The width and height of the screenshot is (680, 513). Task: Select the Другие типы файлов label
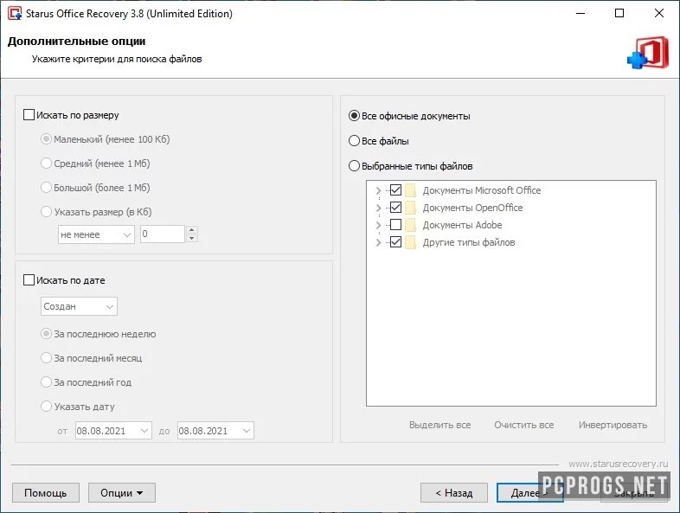469,242
